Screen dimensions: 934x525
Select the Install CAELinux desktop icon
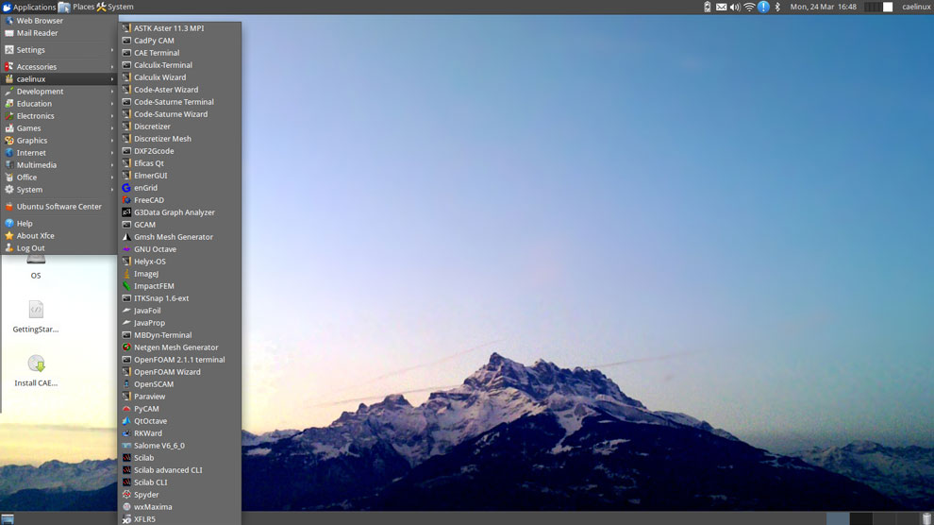point(37,363)
